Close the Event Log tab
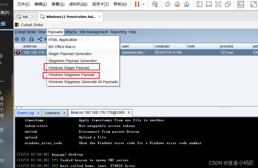The width and height of the screenshot is (258, 168). click(x=38, y=113)
